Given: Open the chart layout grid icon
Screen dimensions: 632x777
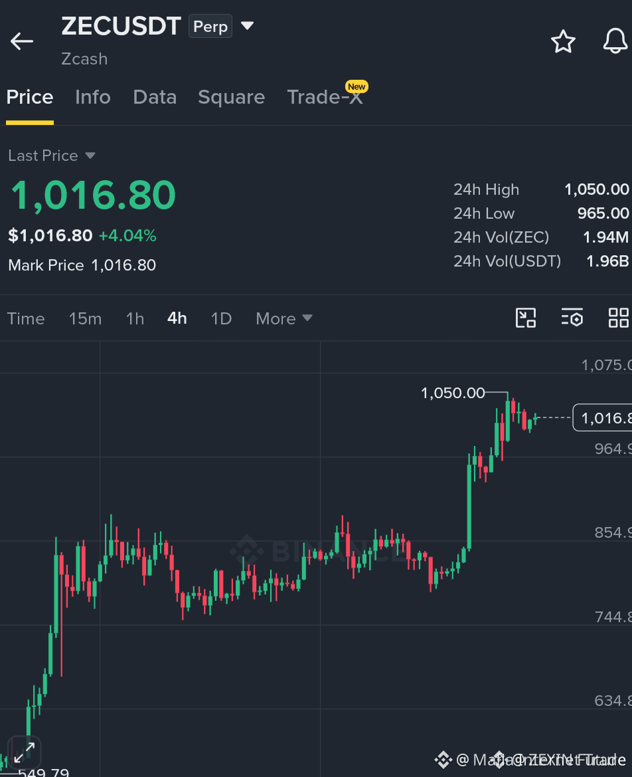Looking at the screenshot, I should [619, 318].
